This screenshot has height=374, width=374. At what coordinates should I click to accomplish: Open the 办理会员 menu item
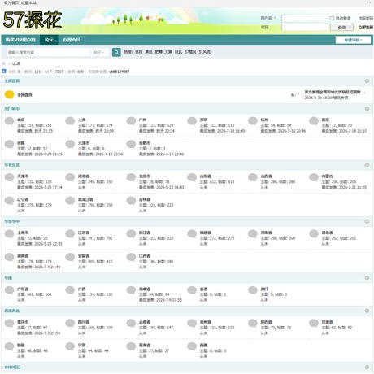(x=72, y=40)
